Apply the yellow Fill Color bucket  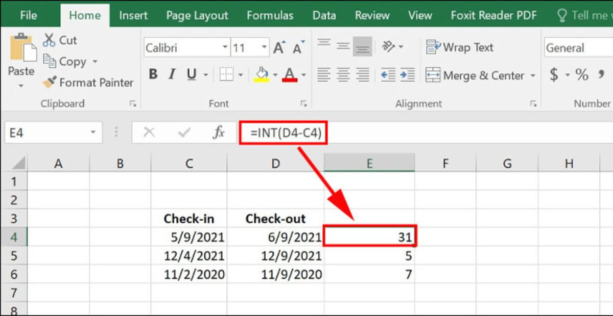262,75
